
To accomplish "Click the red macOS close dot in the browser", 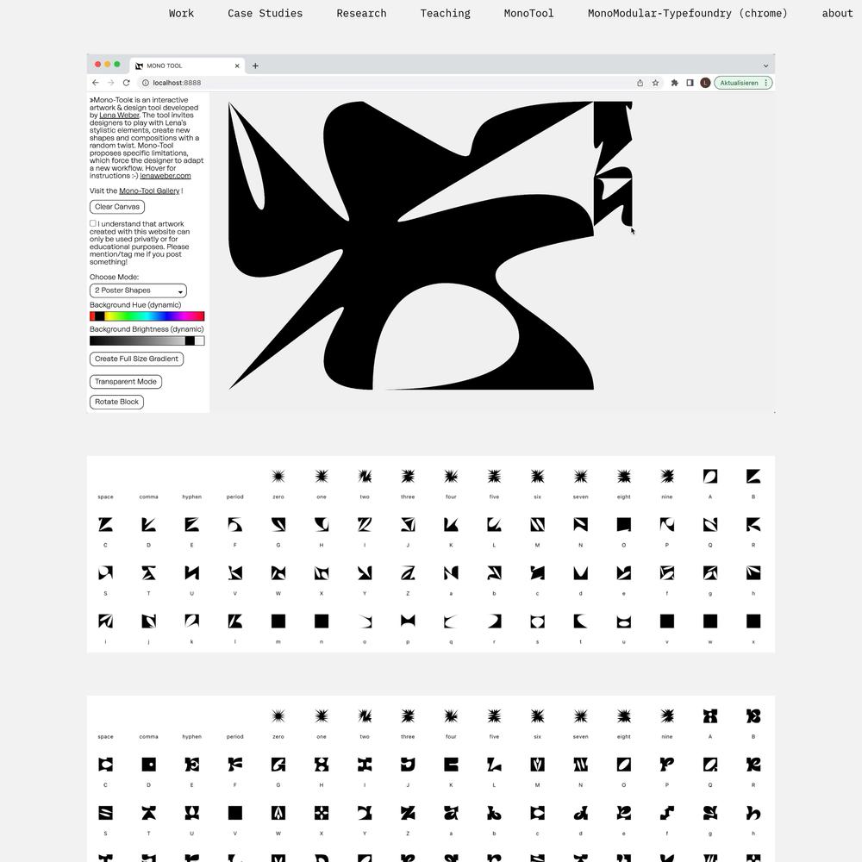I will coord(98,65).
